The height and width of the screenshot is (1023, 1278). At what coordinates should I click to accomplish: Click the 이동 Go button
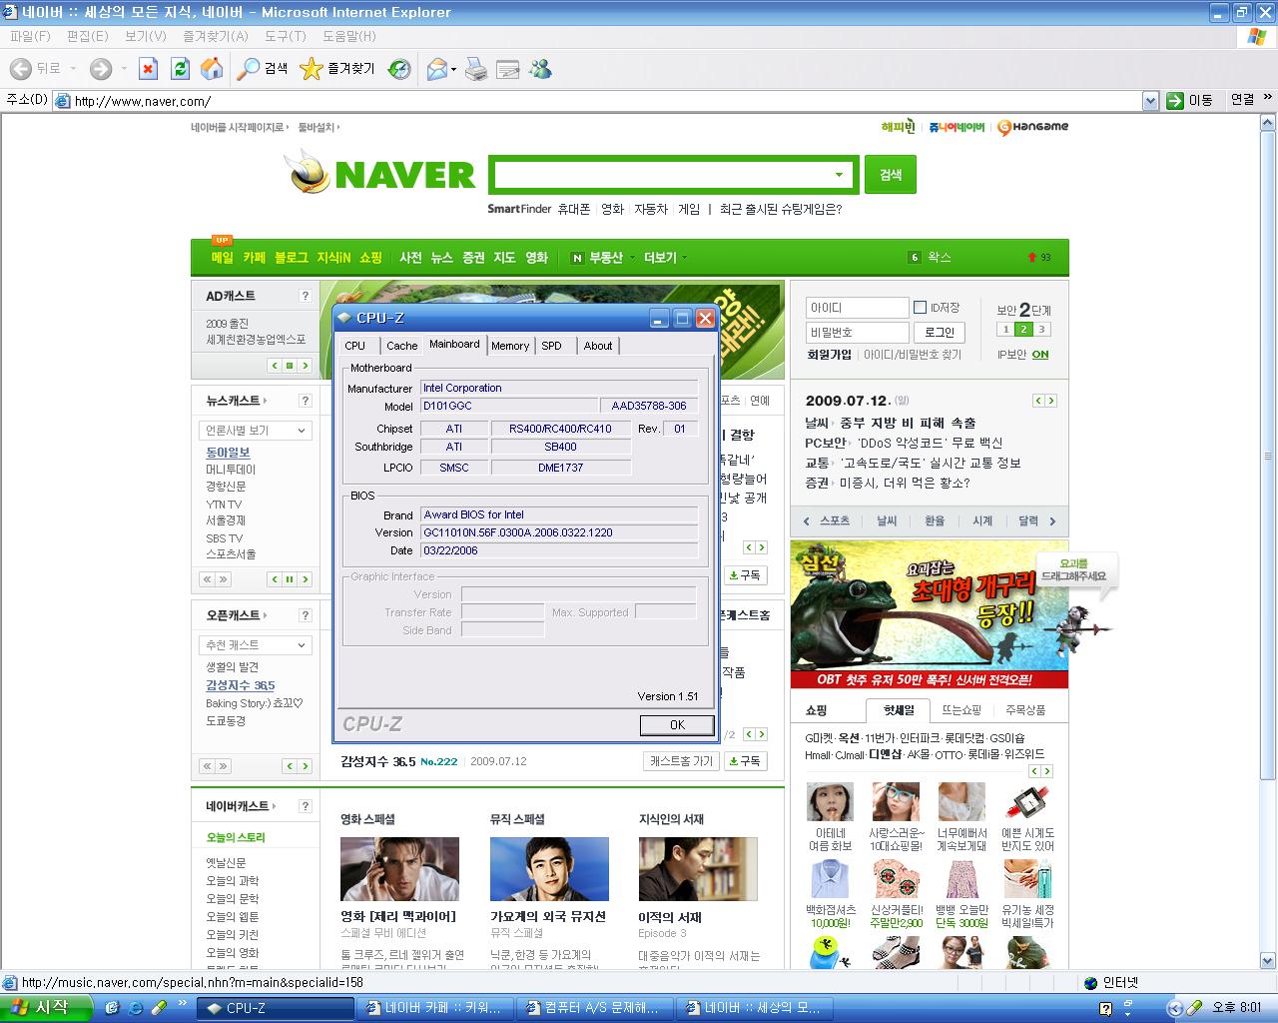tap(1190, 100)
